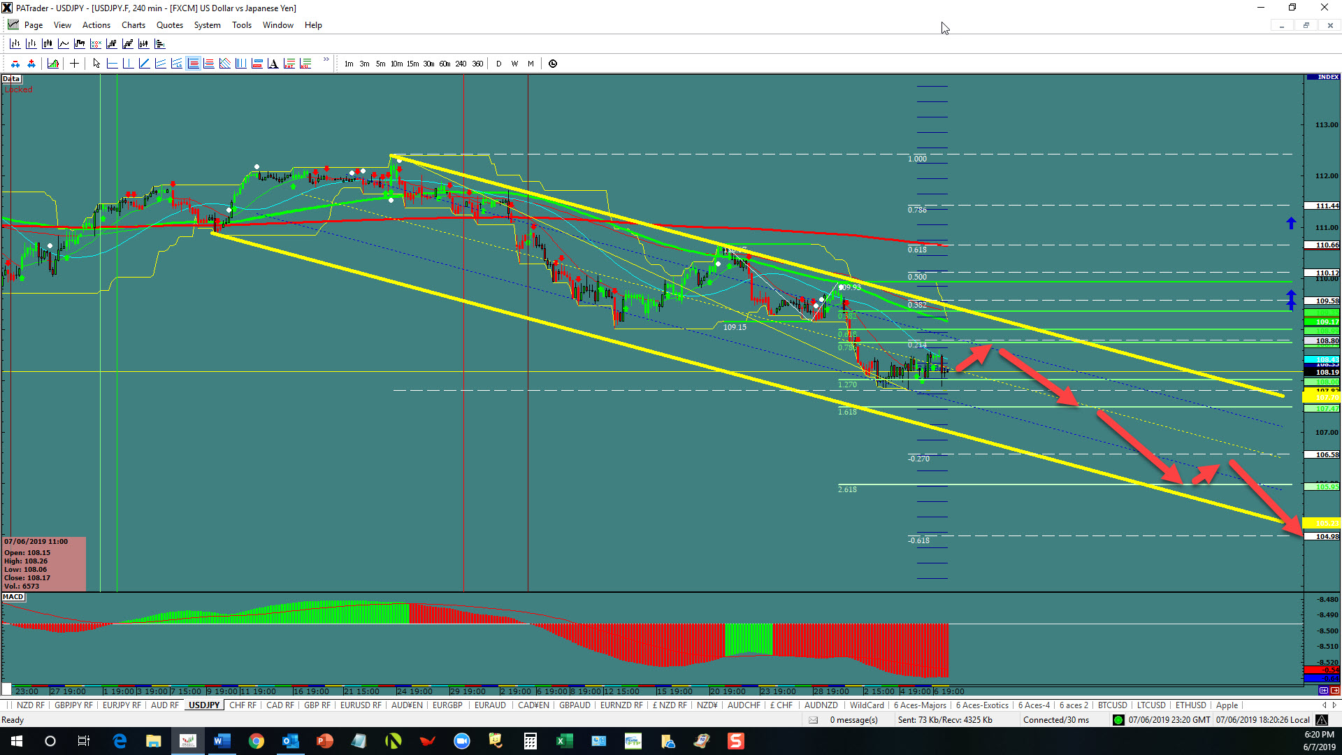The width and height of the screenshot is (1342, 755).
Task: Choose the horizontal line drawing tool
Action: (x=112, y=64)
